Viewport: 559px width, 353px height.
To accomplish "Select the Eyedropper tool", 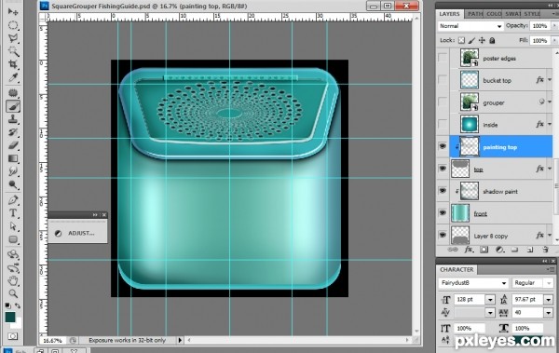I will coord(13,77).
